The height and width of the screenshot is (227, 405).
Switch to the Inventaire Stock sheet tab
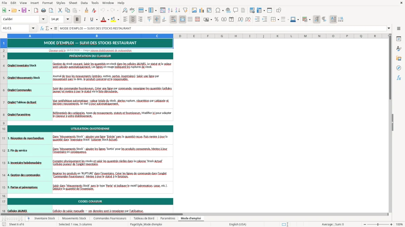tap(45, 218)
